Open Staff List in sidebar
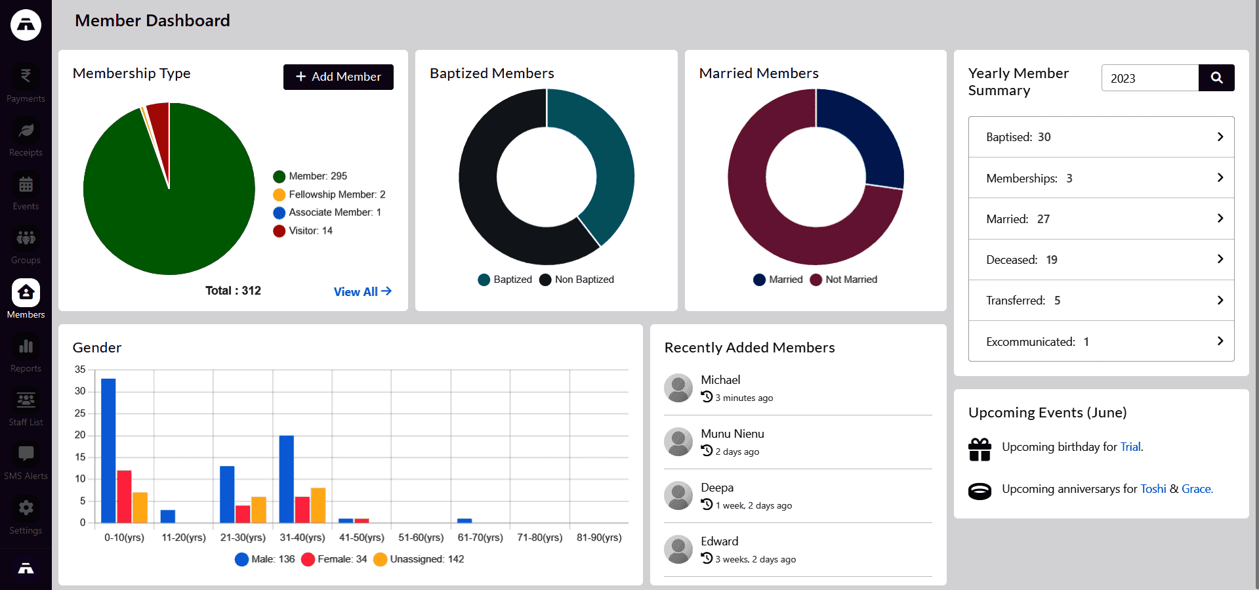 point(26,400)
